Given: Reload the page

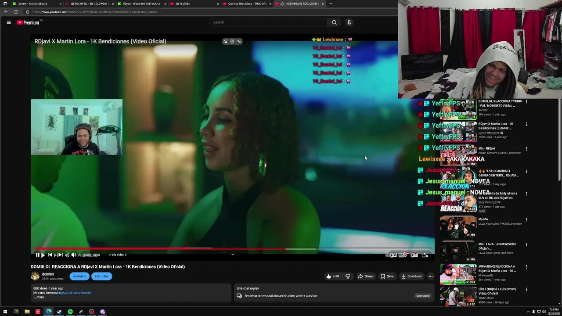Looking at the screenshot, I should pos(16,12).
